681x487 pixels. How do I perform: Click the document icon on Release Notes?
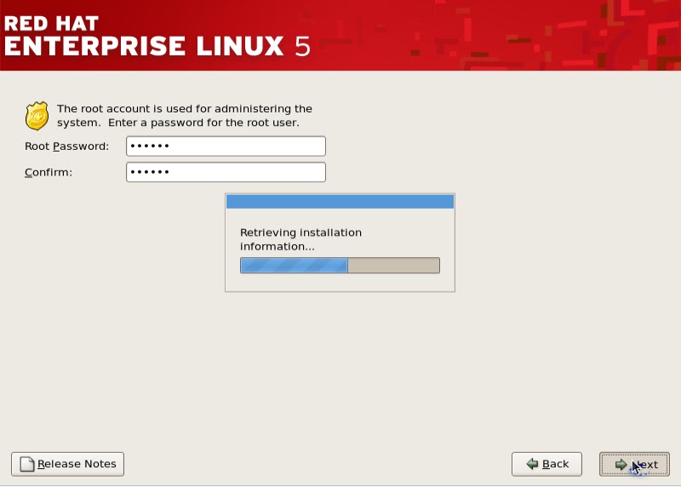pos(27,464)
